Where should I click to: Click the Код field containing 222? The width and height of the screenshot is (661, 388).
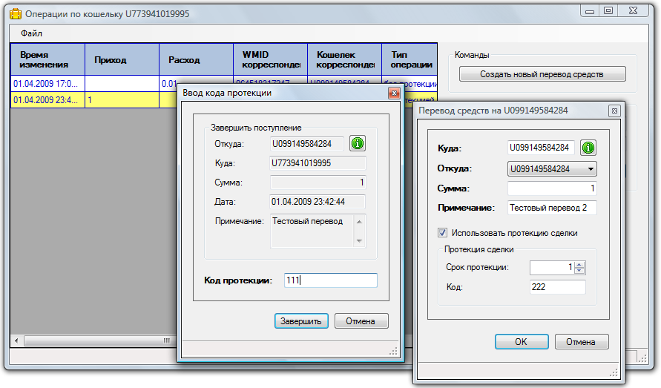coord(557,287)
